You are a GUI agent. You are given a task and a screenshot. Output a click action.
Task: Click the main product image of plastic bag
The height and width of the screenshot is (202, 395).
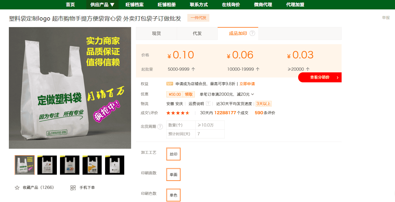(x=70, y=88)
